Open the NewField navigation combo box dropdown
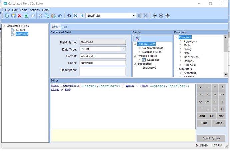230x151 pixels. [134, 16]
